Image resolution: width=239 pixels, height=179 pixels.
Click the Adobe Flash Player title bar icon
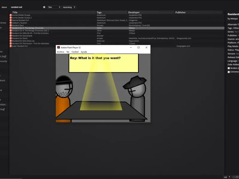[x=58, y=47]
